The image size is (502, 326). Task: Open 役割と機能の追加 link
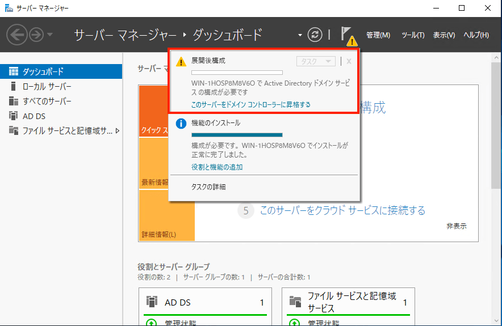(217, 167)
